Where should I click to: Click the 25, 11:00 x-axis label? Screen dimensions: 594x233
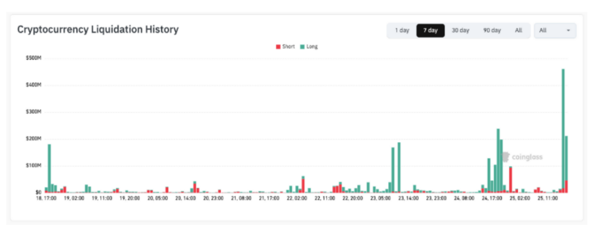[x=549, y=198]
